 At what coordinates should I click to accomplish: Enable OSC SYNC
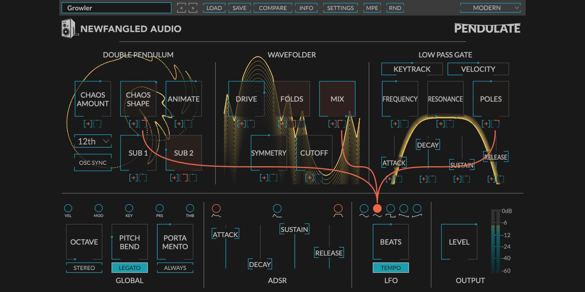93,163
